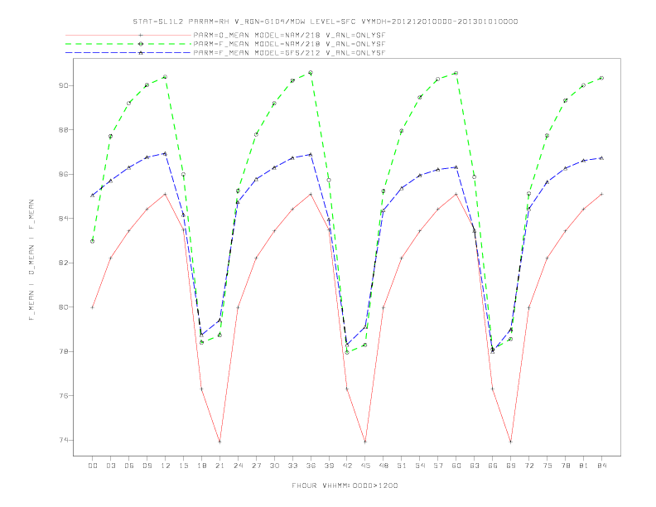
Task: Click y-axis tick value 80
Action: (64, 307)
